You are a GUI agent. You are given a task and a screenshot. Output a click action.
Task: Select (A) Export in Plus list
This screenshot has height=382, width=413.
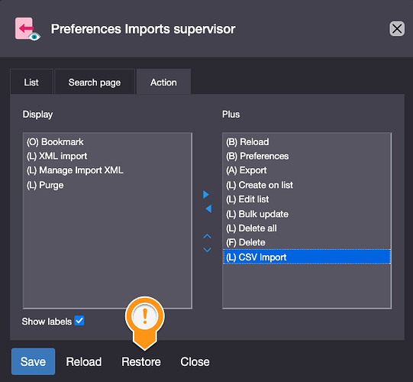pyautogui.click(x=307, y=170)
